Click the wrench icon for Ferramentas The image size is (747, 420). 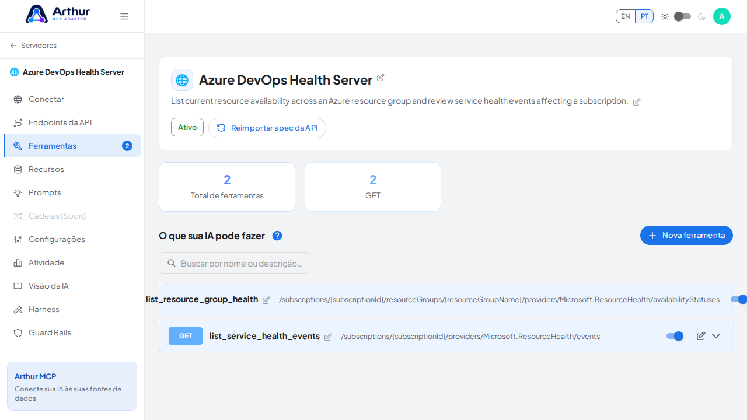(18, 146)
